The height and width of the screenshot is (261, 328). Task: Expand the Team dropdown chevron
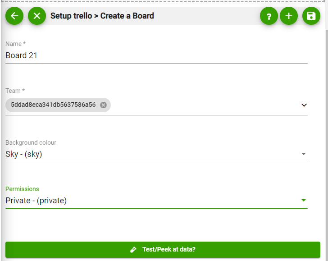304,105
